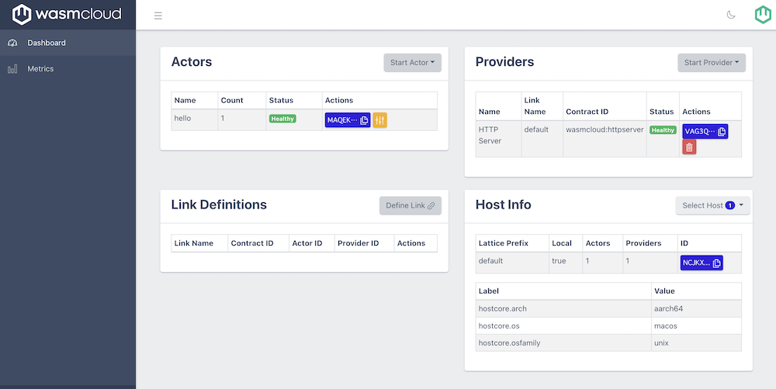
Task: Click the Providers card heading
Action: coord(504,62)
